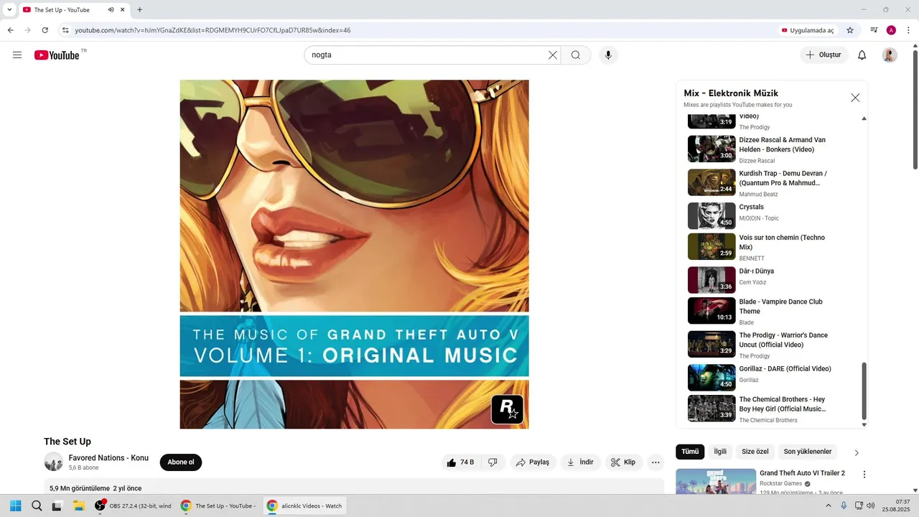Open Windows Start menu
This screenshot has width=919, height=517.
coord(15,506)
